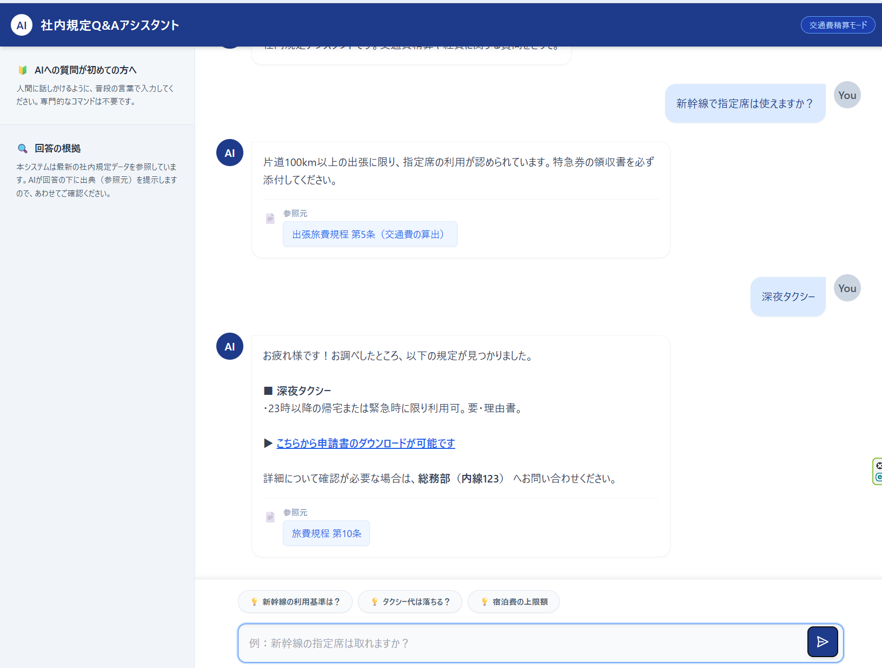Click the extension widget at the right edge
The image size is (882, 668).
878,471
